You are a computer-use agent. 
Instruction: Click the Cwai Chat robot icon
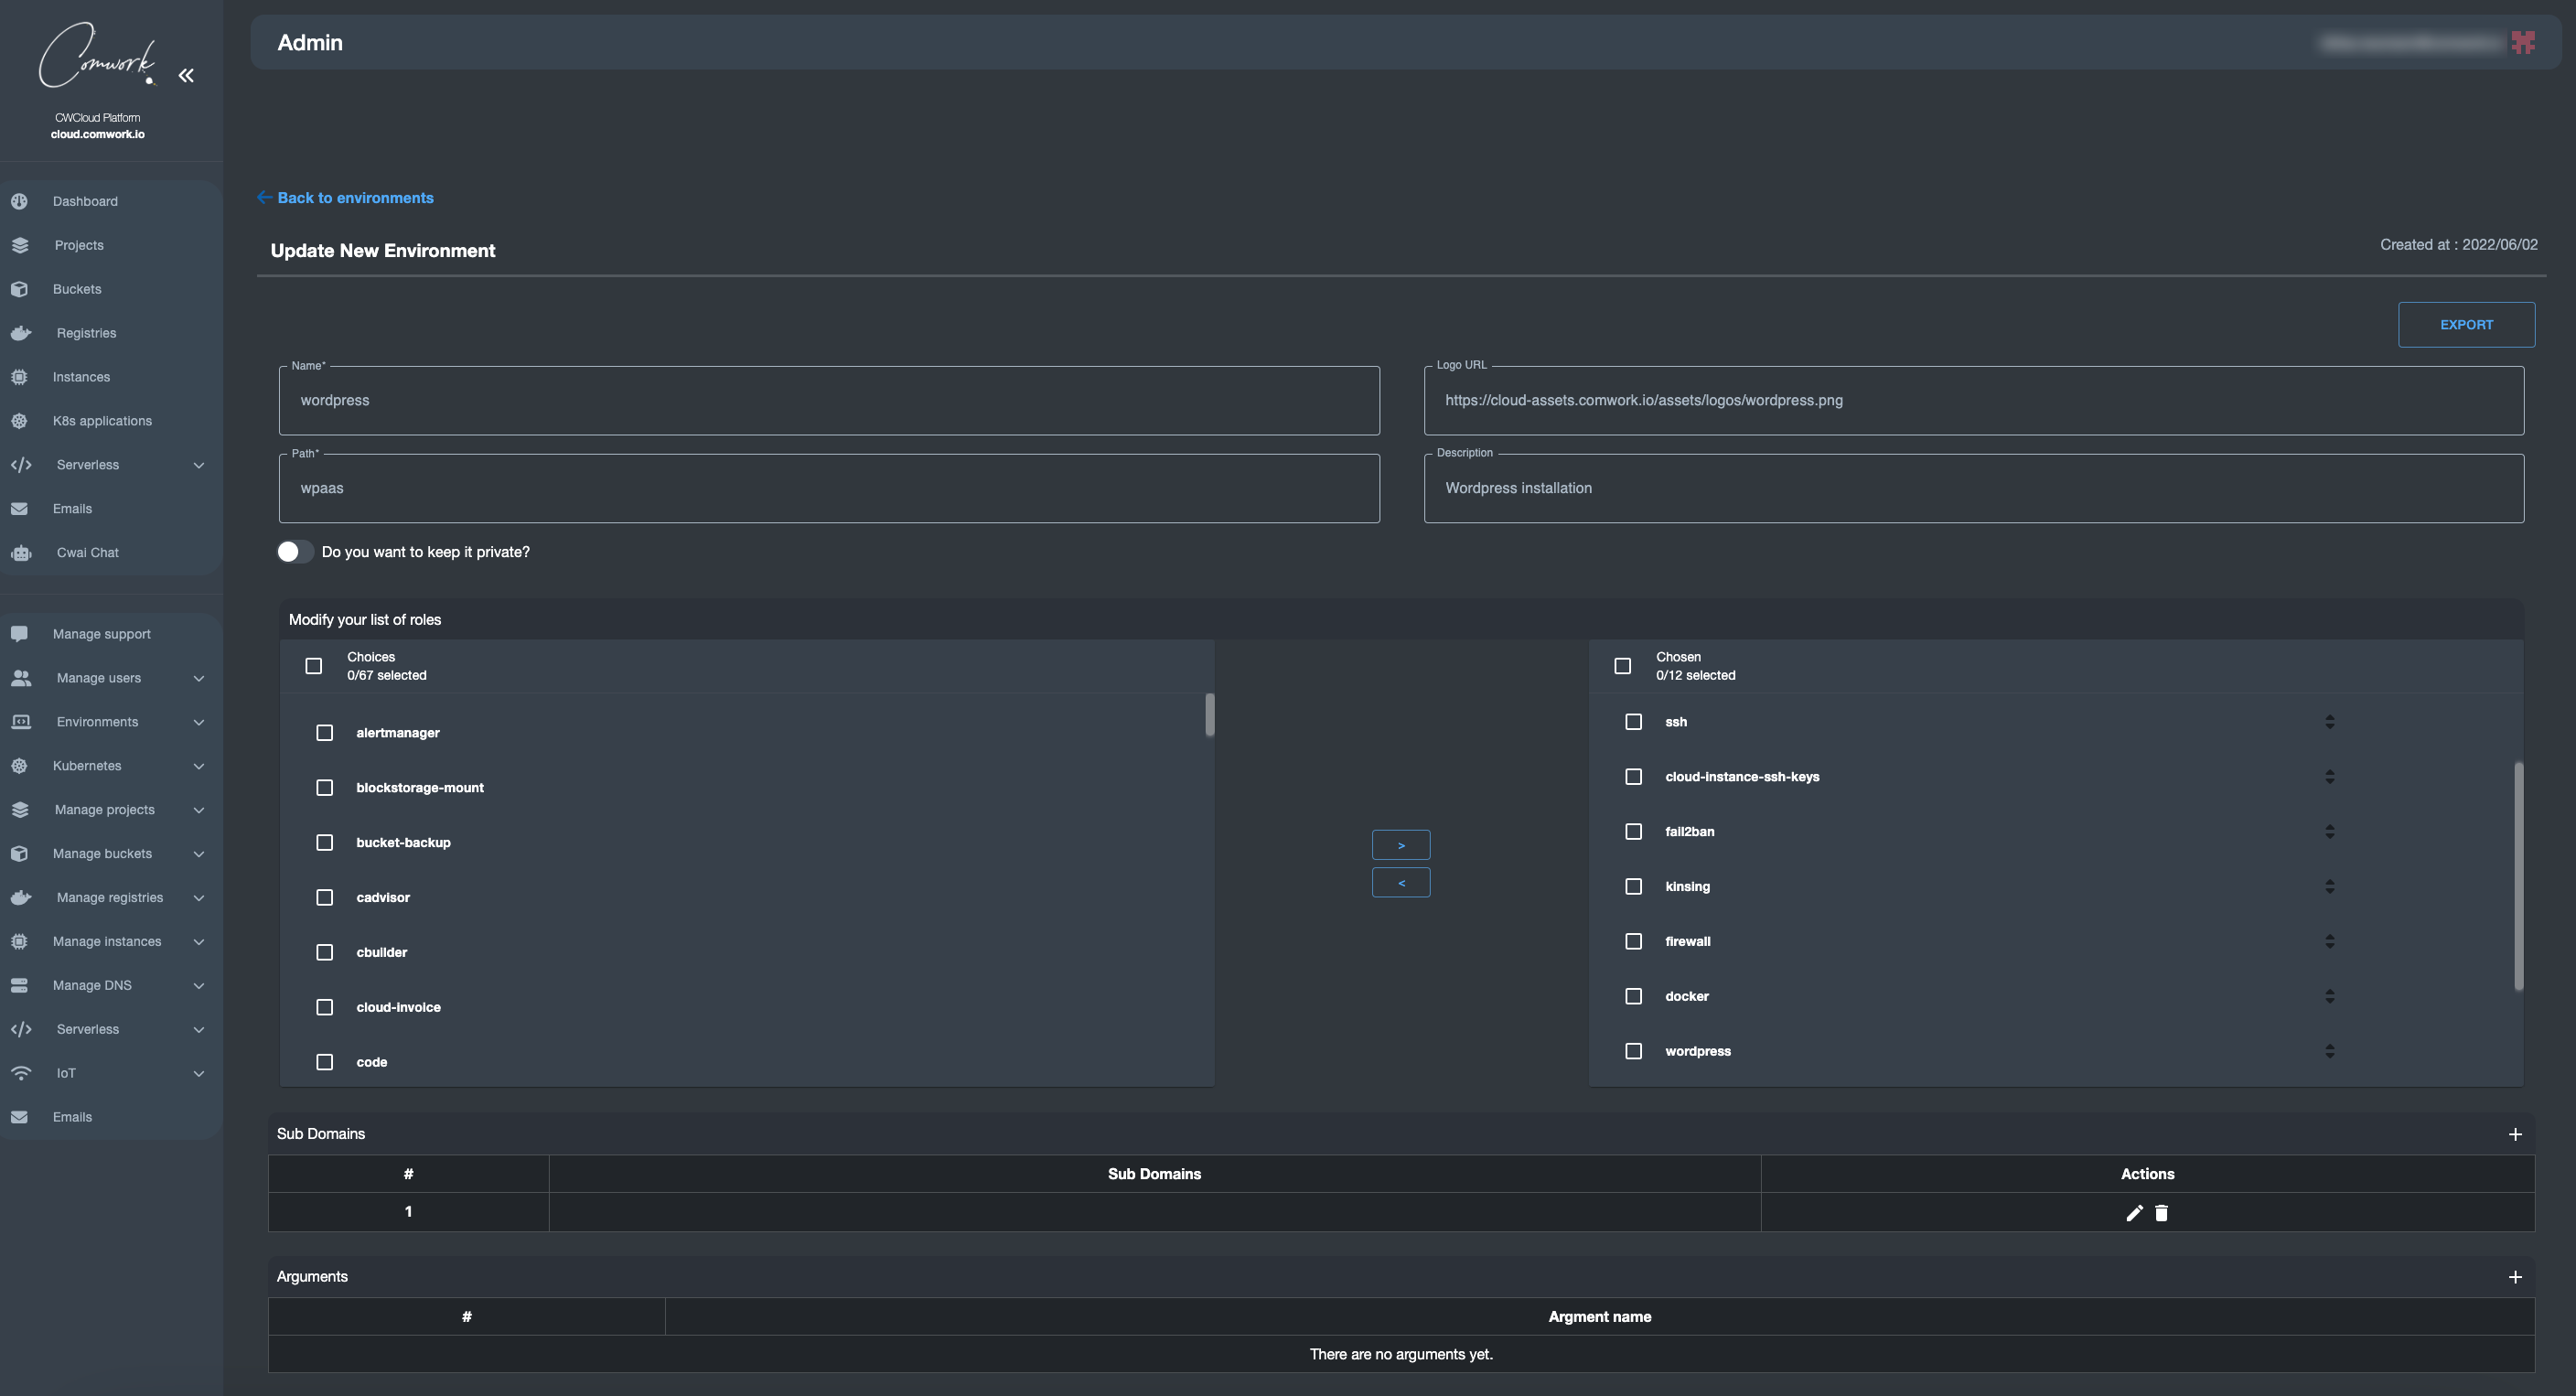coord(21,553)
